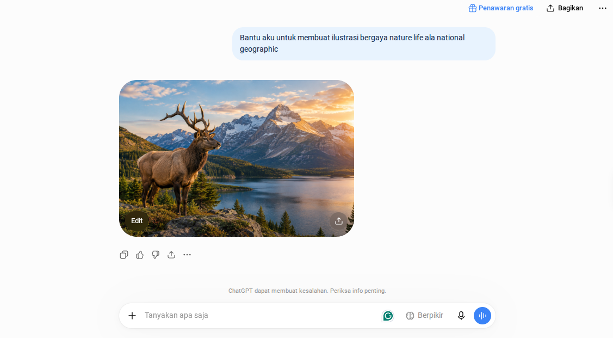The height and width of the screenshot is (338, 613).
Task: Start dictation with the microphone icon
Action: pyautogui.click(x=461, y=315)
